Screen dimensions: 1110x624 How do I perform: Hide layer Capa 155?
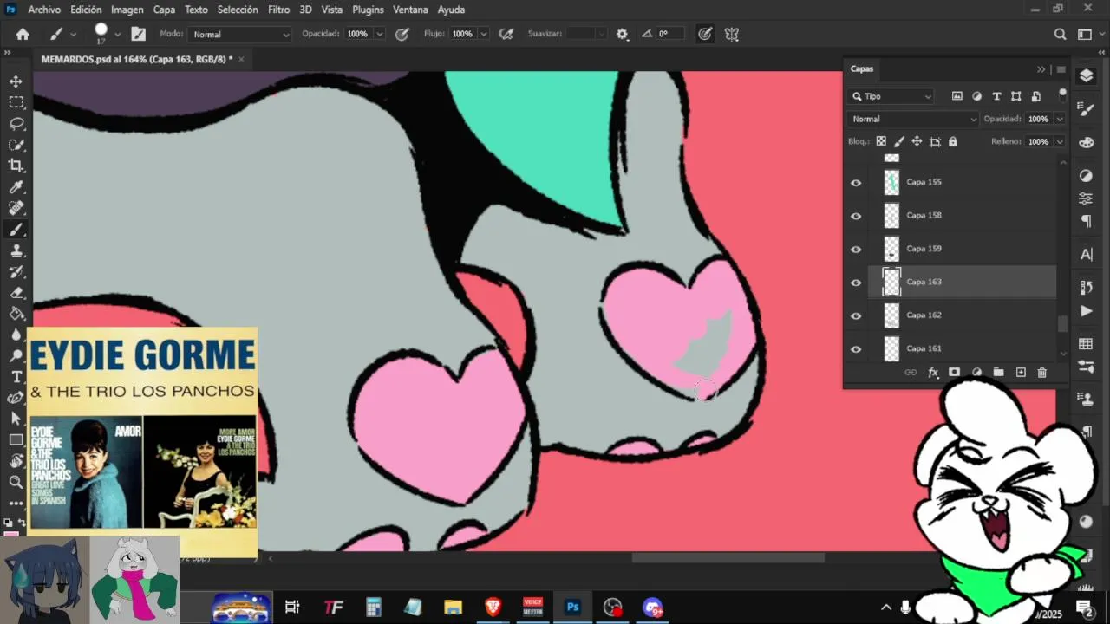pyautogui.click(x=856, y=183)
